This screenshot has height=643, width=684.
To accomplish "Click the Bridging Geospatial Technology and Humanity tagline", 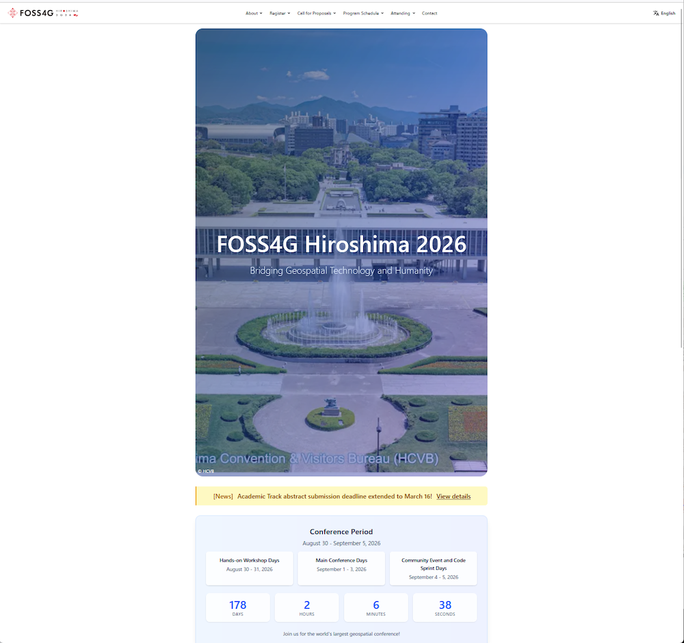I will pyautogui.click(x=341, y=271).
